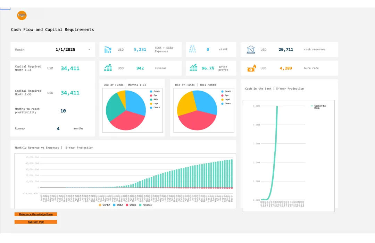The height and width of the screenshot is (243, 375).
Task: Click the Cash Flow and Capital Requirements title
Action: [52, 30]
